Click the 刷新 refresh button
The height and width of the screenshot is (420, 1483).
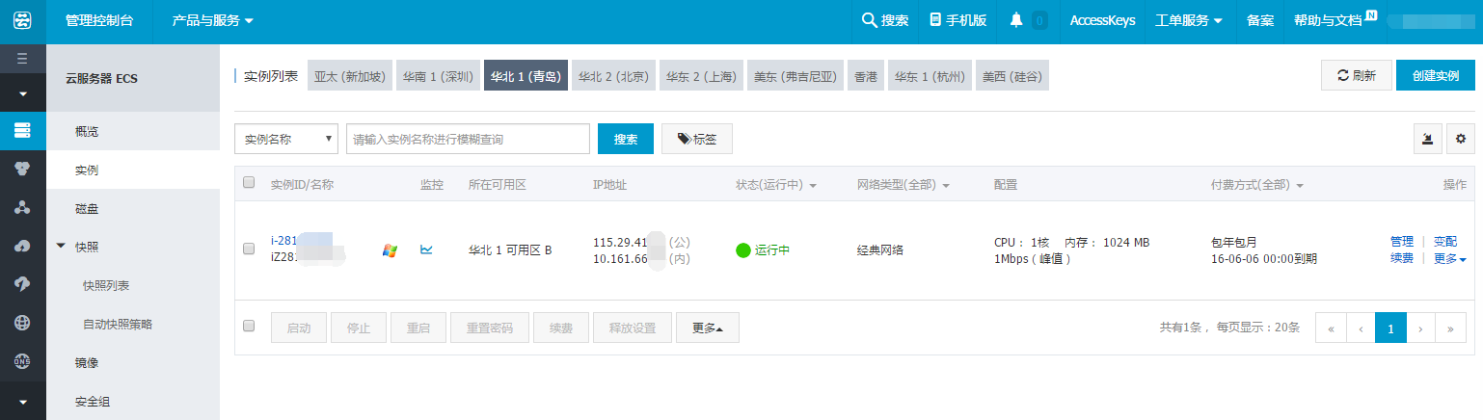click(x=1356, y=75)
